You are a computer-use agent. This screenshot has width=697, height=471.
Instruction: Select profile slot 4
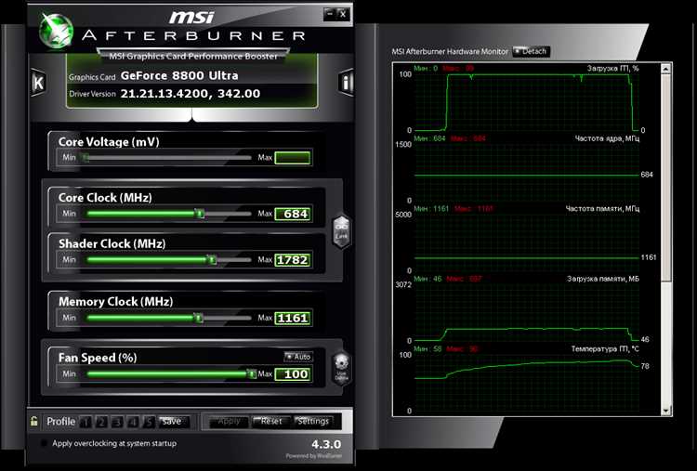pos(133,422)
